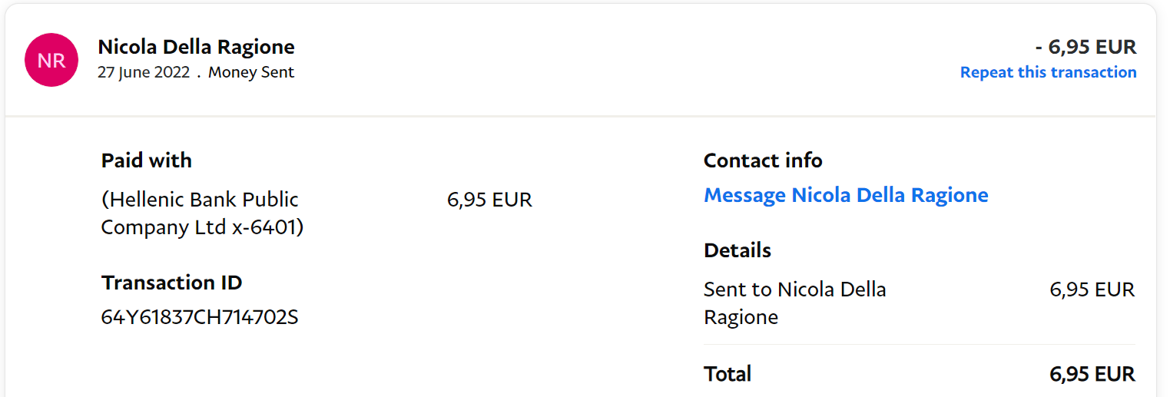Click the NR pink avatar circle

click(x=51, y=60)
